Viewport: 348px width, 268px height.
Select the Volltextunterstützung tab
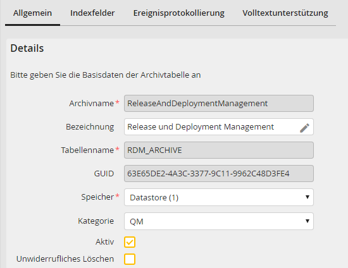coord(285,13)
